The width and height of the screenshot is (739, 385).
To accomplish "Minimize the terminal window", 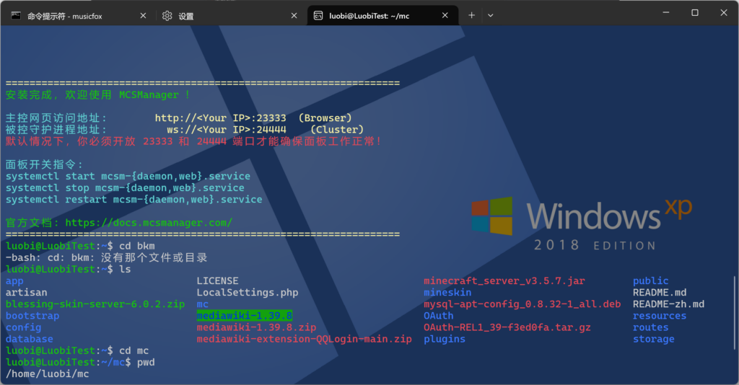I will click(x=660, y=13).
